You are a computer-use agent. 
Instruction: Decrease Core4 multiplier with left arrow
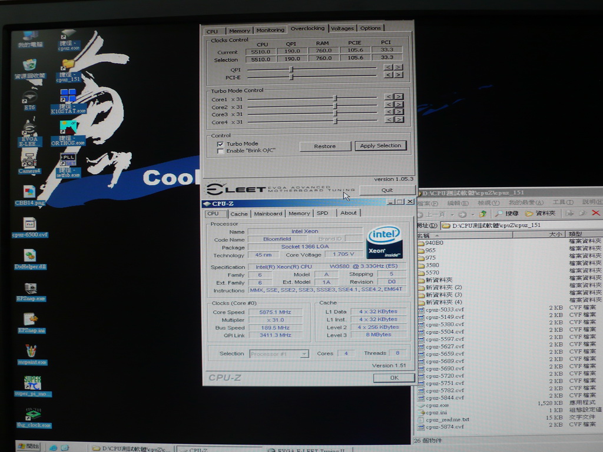point(389,119)
